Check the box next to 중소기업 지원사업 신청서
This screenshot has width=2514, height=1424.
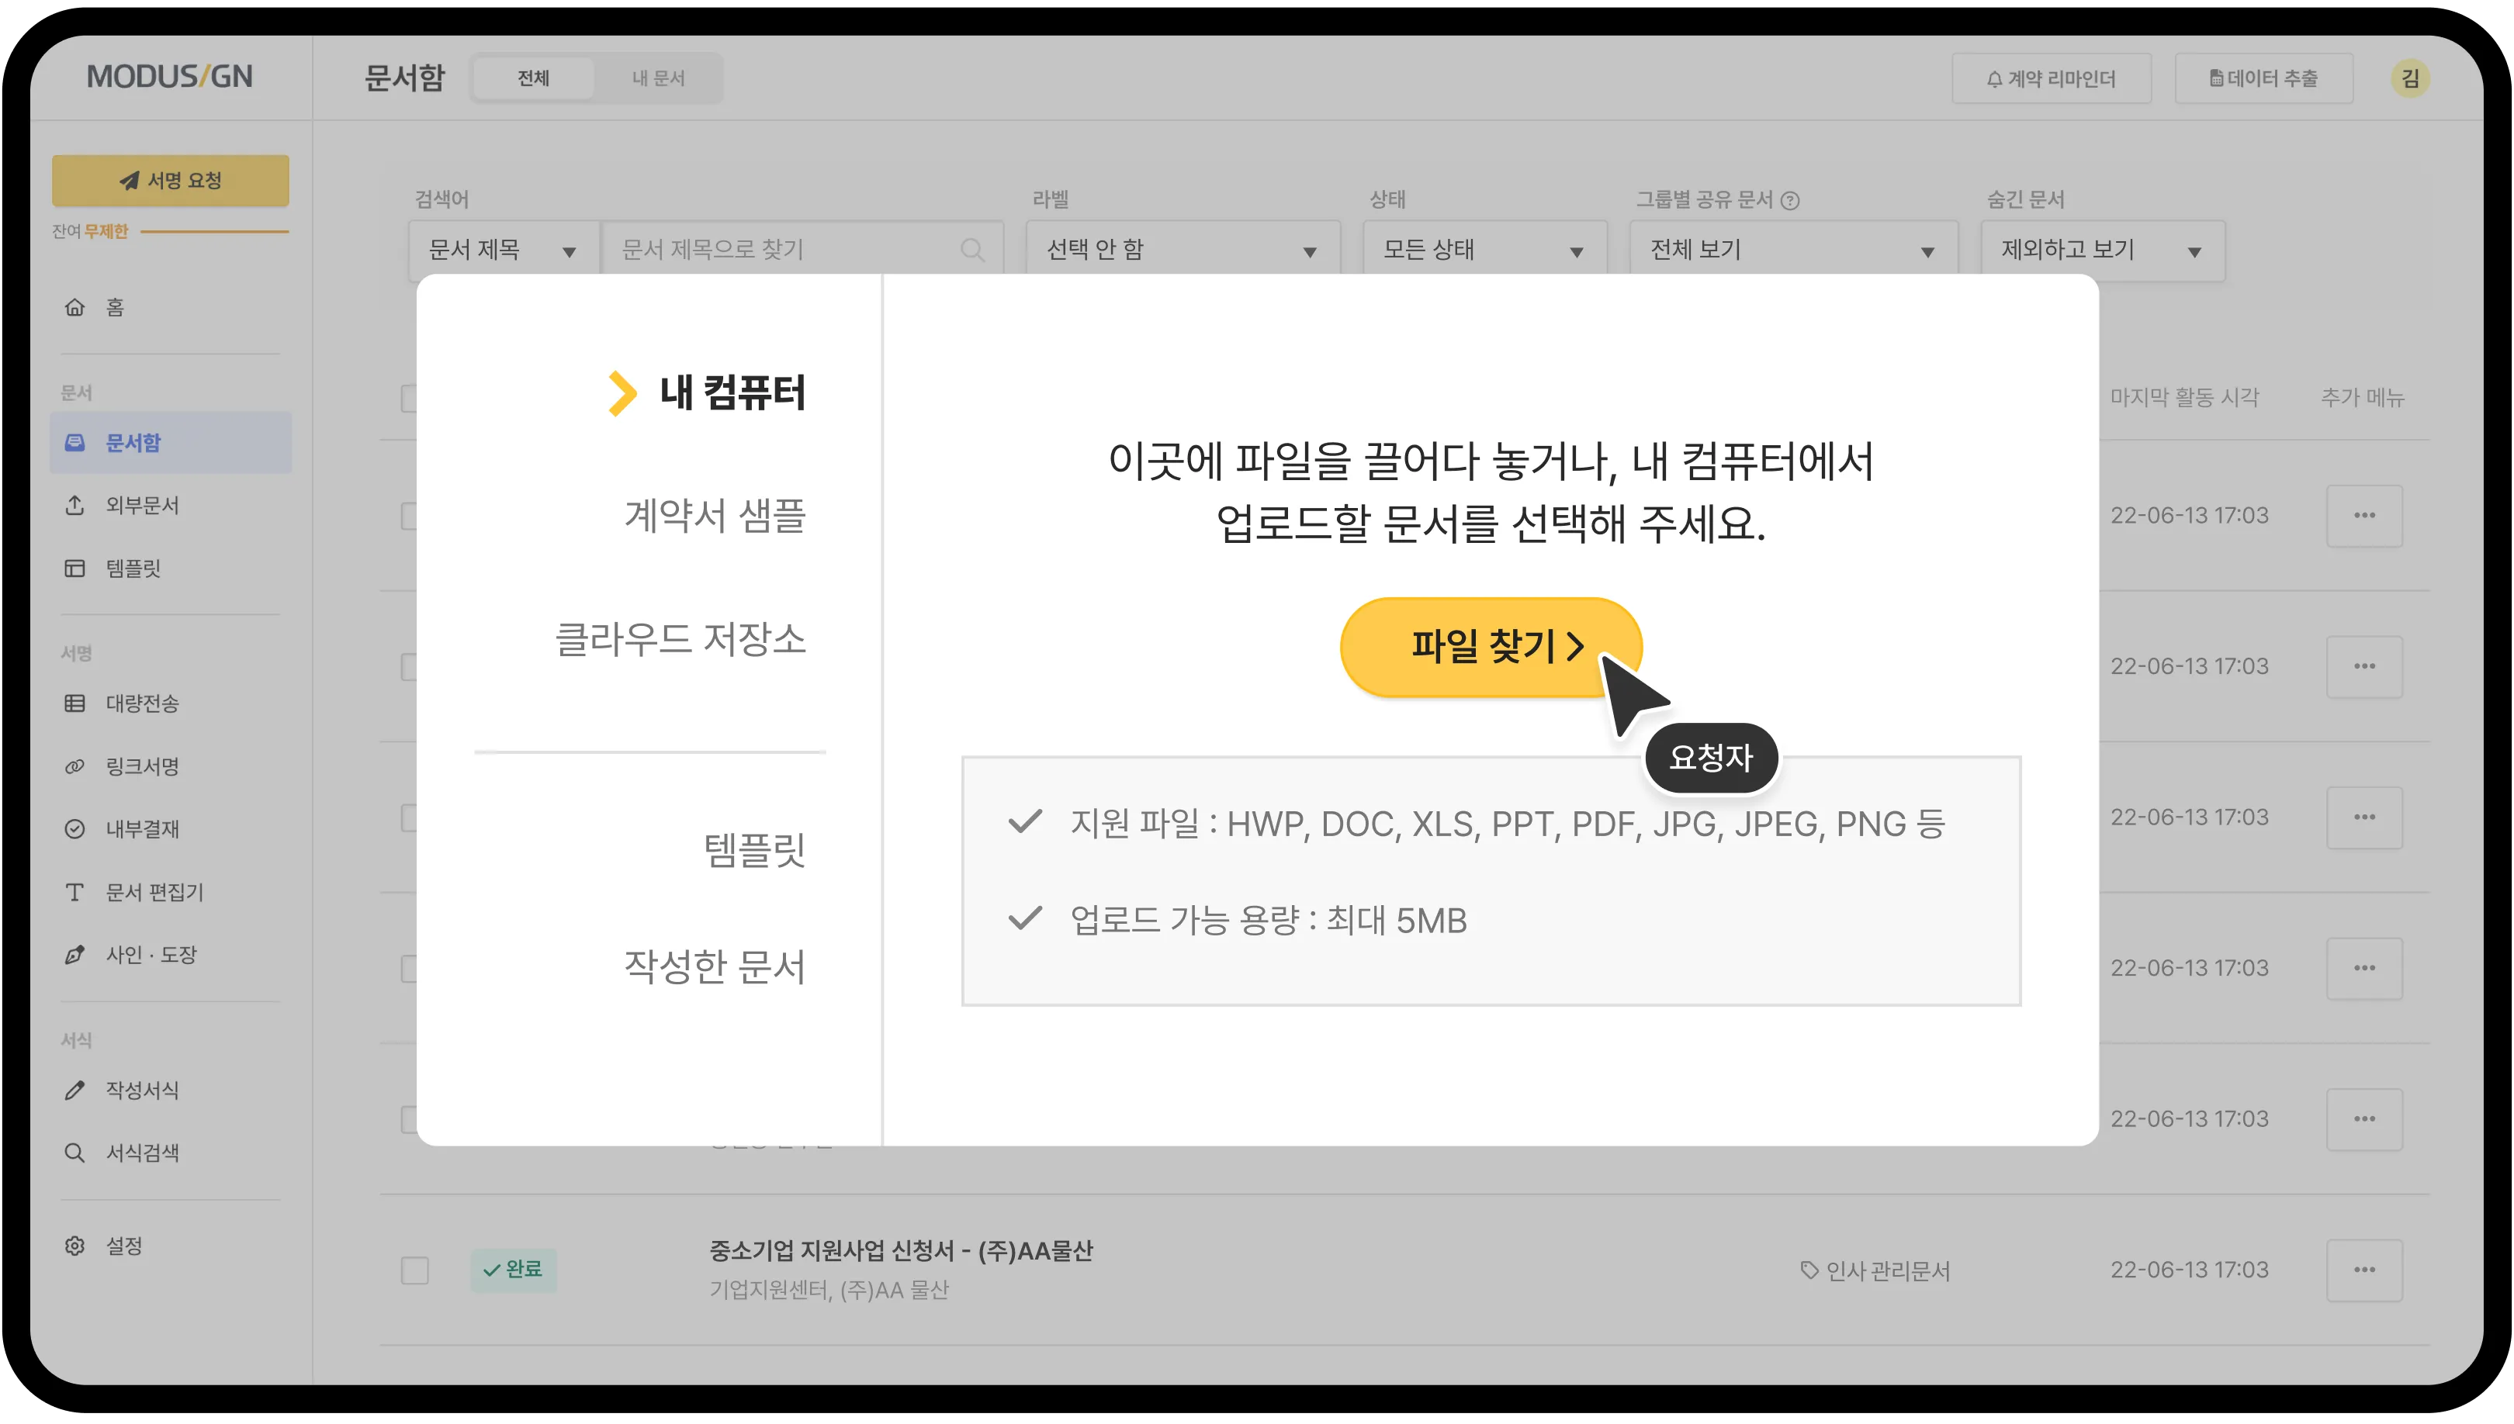[415, 1270]
